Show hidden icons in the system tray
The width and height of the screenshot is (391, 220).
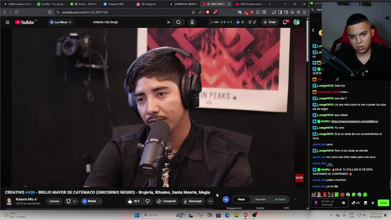331,215
